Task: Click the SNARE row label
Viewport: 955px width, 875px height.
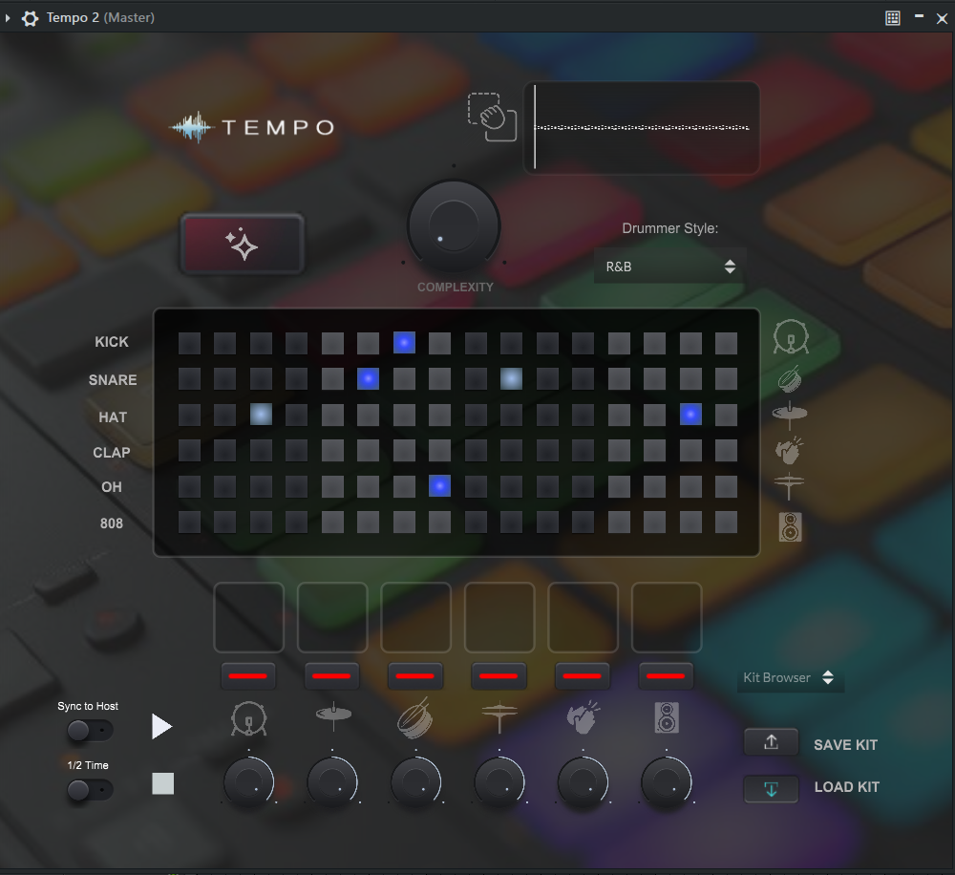Action: pyautogui.click(x=113, y=380)
